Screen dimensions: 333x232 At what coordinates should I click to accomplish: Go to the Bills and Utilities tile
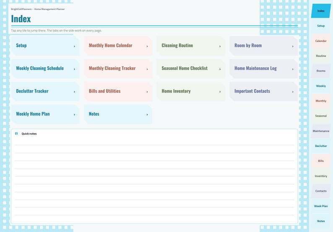coord(118,92)
